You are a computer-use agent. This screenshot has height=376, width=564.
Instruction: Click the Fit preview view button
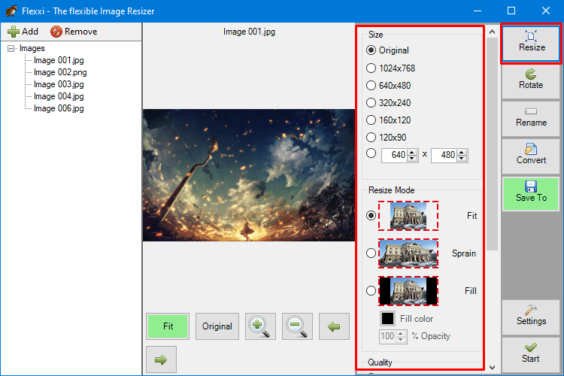pyautogui.click(x=168, y=326)
